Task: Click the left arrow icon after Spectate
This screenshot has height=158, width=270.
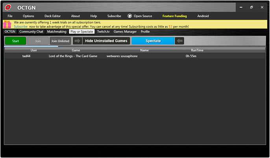Action: (x=179, y=41)
